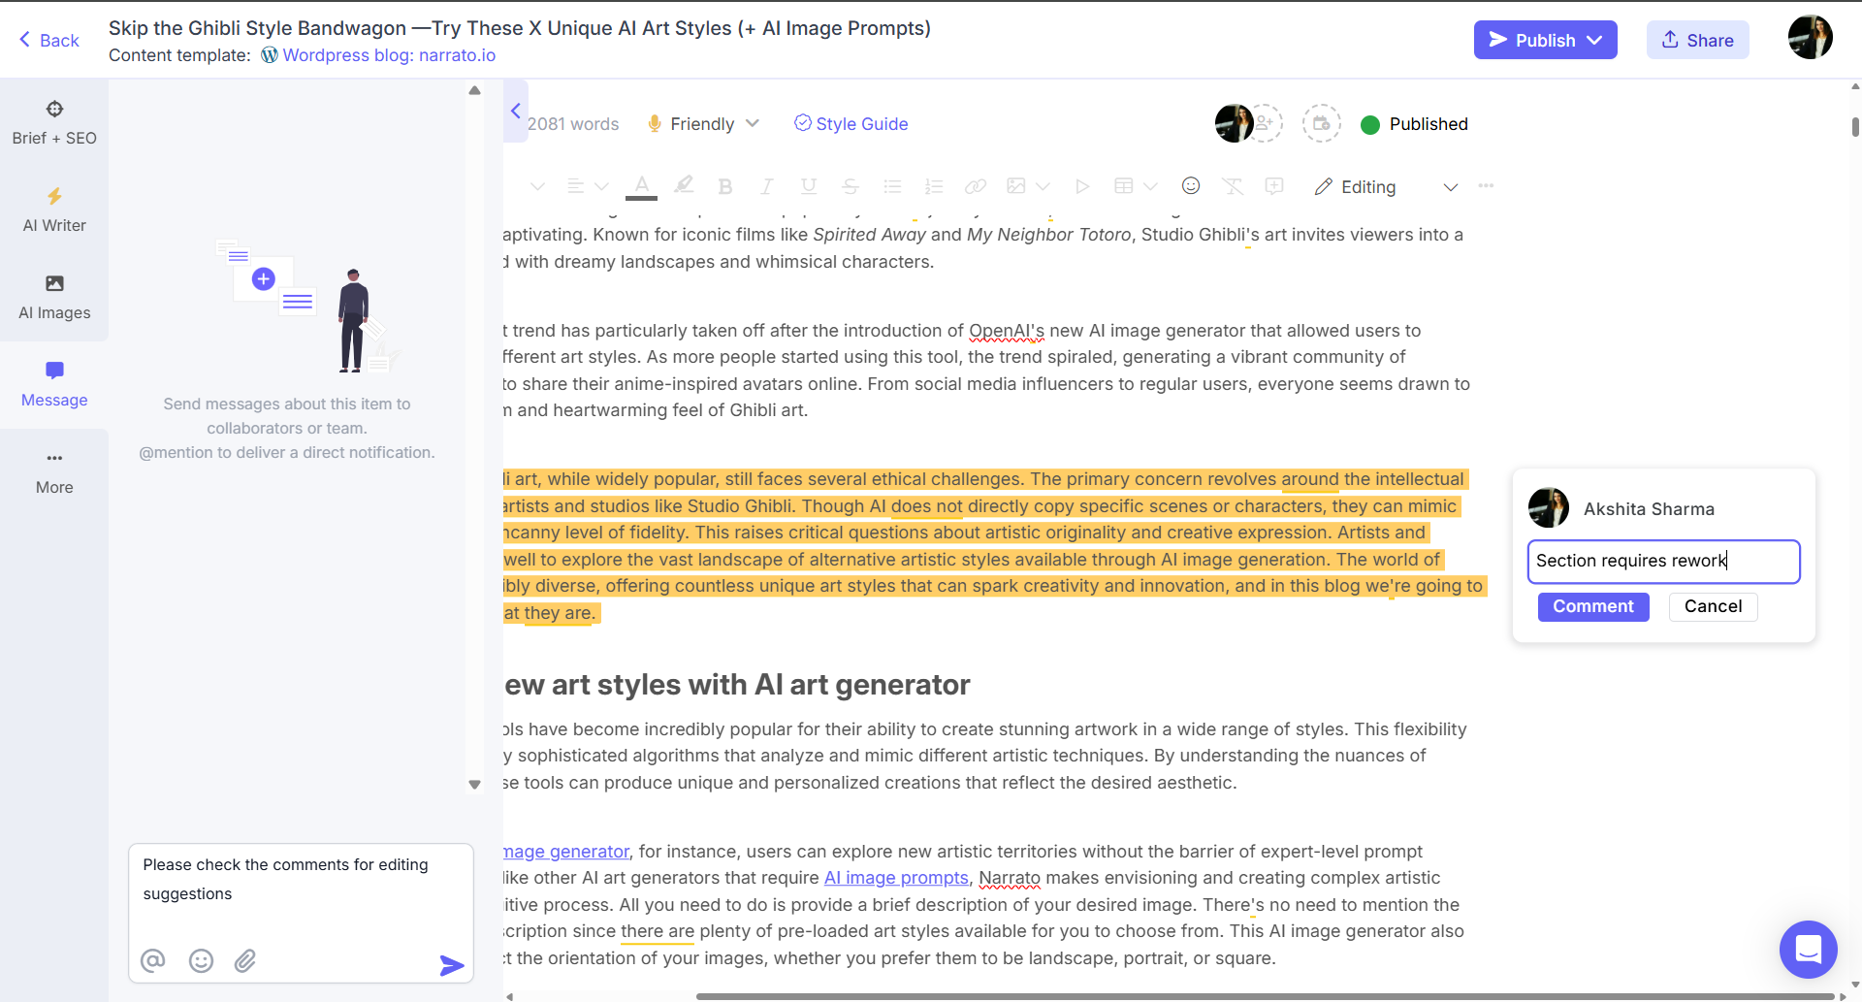Toggle numbered list
The width and height of the screenshot is (1862, 1002).
(934, 186)
